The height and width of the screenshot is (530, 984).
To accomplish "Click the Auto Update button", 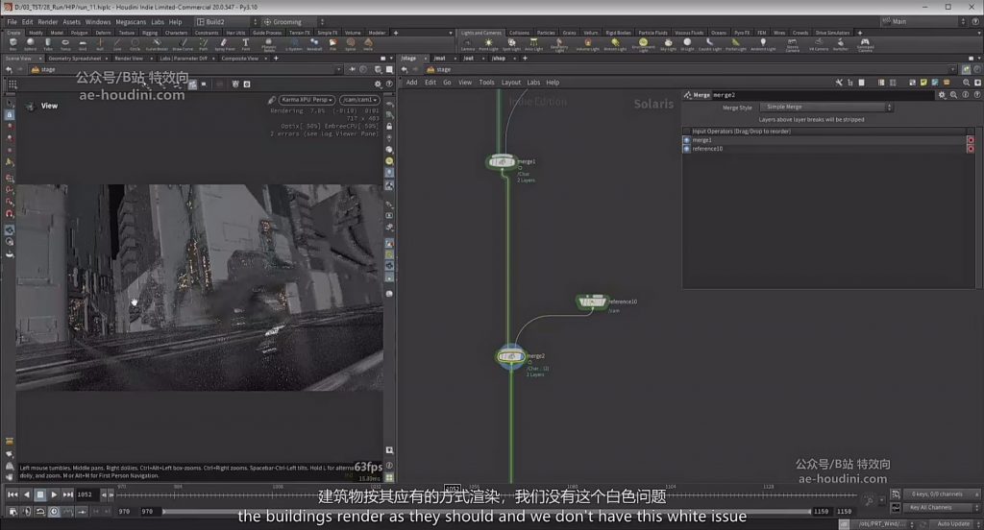I will [952, 523].
